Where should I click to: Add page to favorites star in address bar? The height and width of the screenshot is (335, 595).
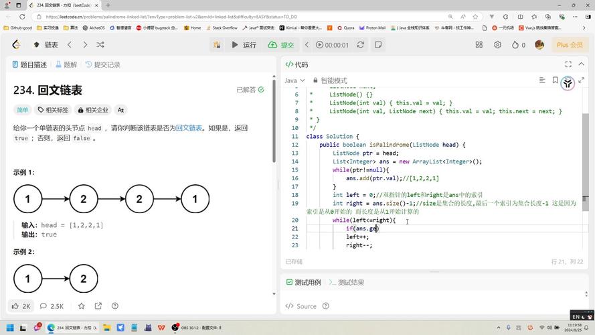(475, 17)
